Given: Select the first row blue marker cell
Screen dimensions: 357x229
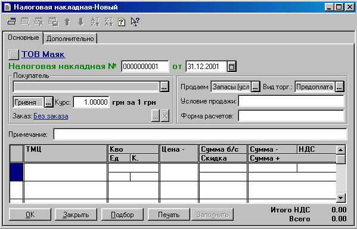Looking at the screenshot, I should coord(17,172).
